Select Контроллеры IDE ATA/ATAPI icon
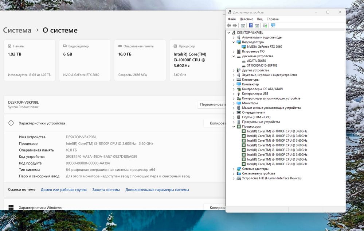 coord(239,89)
